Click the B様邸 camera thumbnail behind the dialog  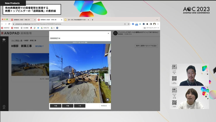(30, 65)
